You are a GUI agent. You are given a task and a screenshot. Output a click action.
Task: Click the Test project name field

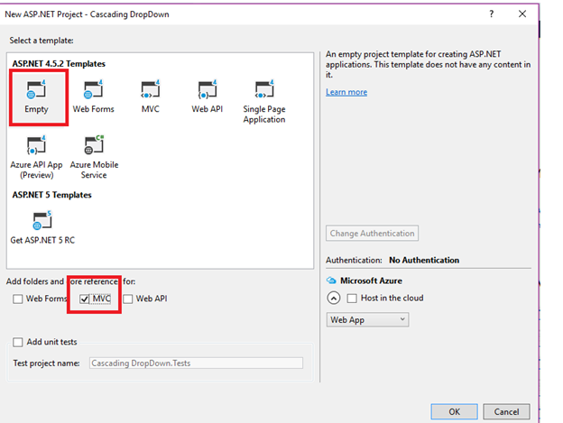[x=196, y=363]
